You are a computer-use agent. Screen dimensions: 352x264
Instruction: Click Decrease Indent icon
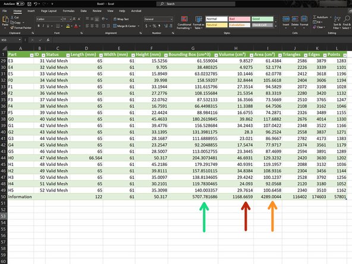point(103,26)
